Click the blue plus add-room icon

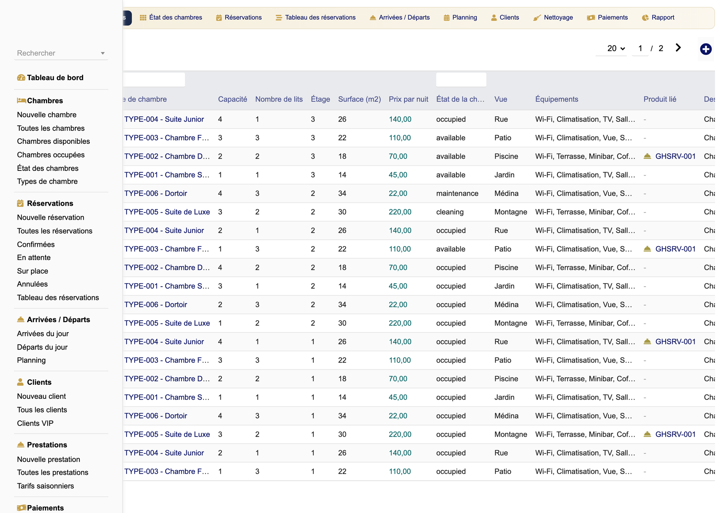[706, 49]
